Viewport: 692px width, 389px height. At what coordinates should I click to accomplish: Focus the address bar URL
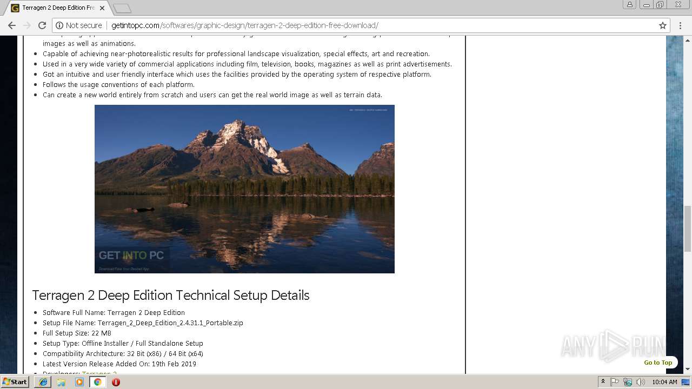pyautogui.click(x=244, y=25)
